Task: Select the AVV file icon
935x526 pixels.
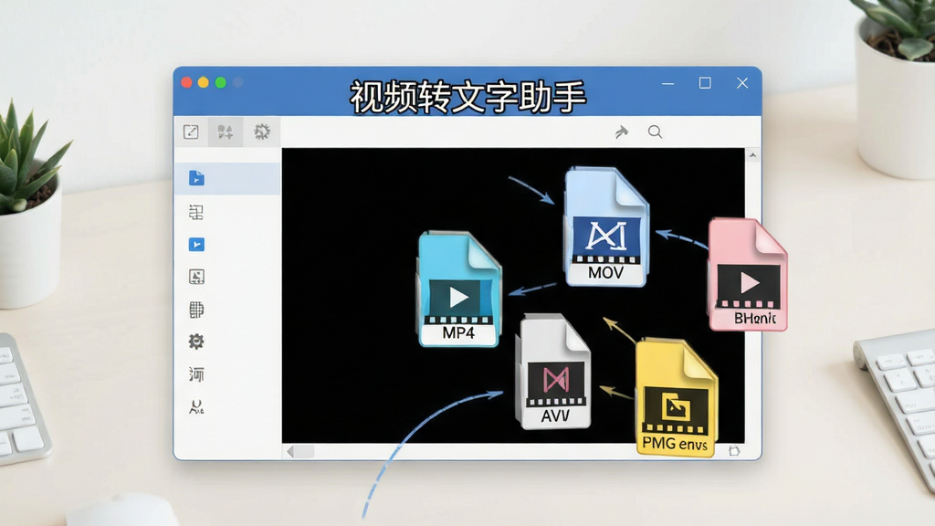Action: 555,372
